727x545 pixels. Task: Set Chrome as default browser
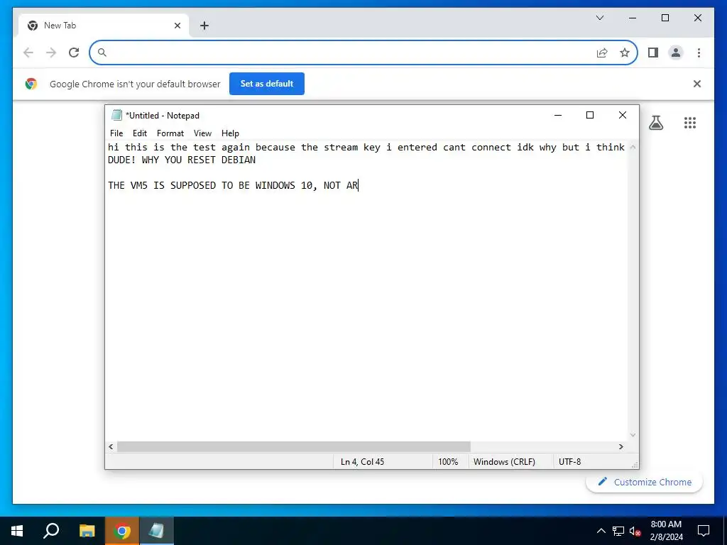[x=267, y=84]
